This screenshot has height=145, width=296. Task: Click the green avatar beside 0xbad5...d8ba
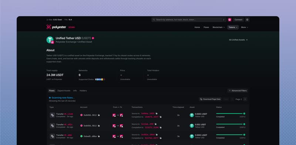click(x=81, y=136)
